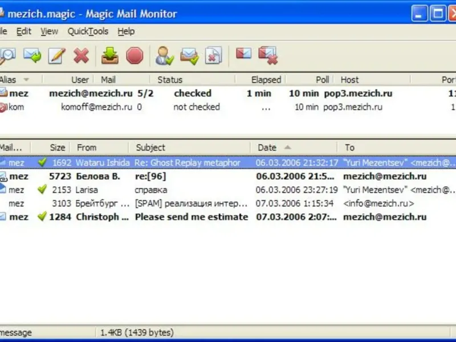Screen dimensions: 456x342
Task: Click the attachment icon on the Белова В. row
Action: point(3,177)
